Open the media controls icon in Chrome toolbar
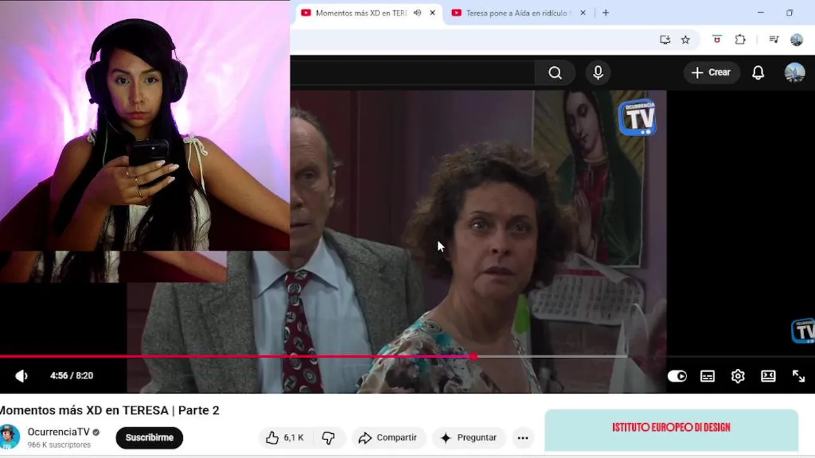This screenshot has width=815, height=458. tap(774, 39)
